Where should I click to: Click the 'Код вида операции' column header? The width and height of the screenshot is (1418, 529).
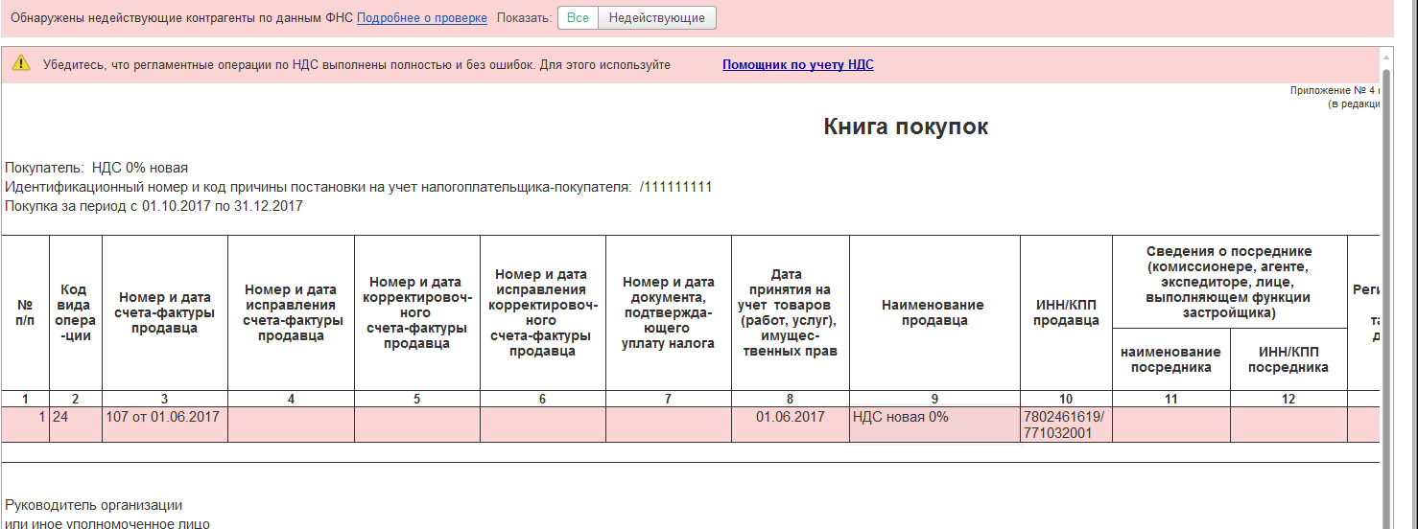(74, 312)
